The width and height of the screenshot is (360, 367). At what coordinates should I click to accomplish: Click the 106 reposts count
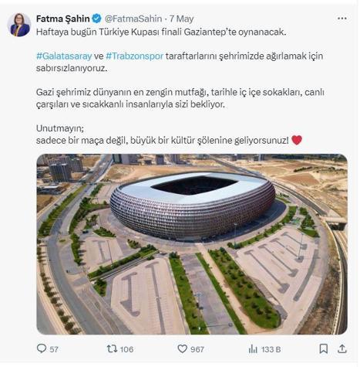(x=126, y=349)
